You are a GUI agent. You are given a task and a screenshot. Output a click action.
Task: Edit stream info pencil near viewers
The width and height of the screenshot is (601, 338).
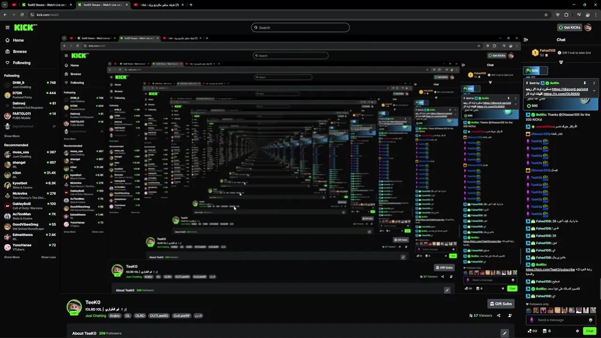coord(510,315)
